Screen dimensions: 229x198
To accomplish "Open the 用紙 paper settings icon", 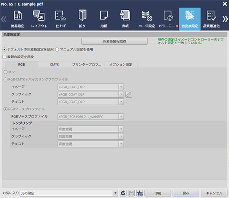I will point(104,19).
